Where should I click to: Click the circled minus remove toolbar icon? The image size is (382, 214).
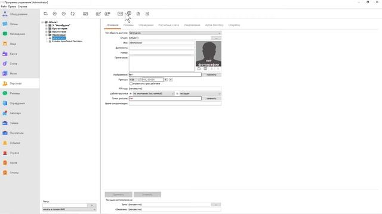pyautogui.click(x=64, y=14)
